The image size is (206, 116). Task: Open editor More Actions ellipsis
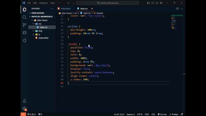tap(182, 9)
